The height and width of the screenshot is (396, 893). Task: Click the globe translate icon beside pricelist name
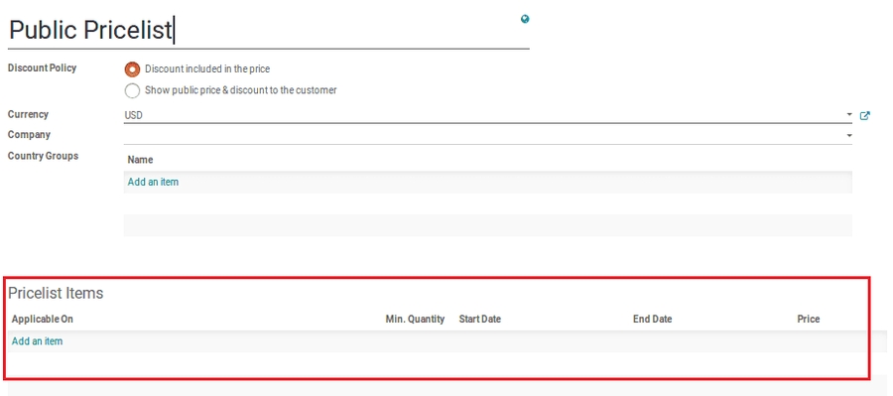[525, 19]
